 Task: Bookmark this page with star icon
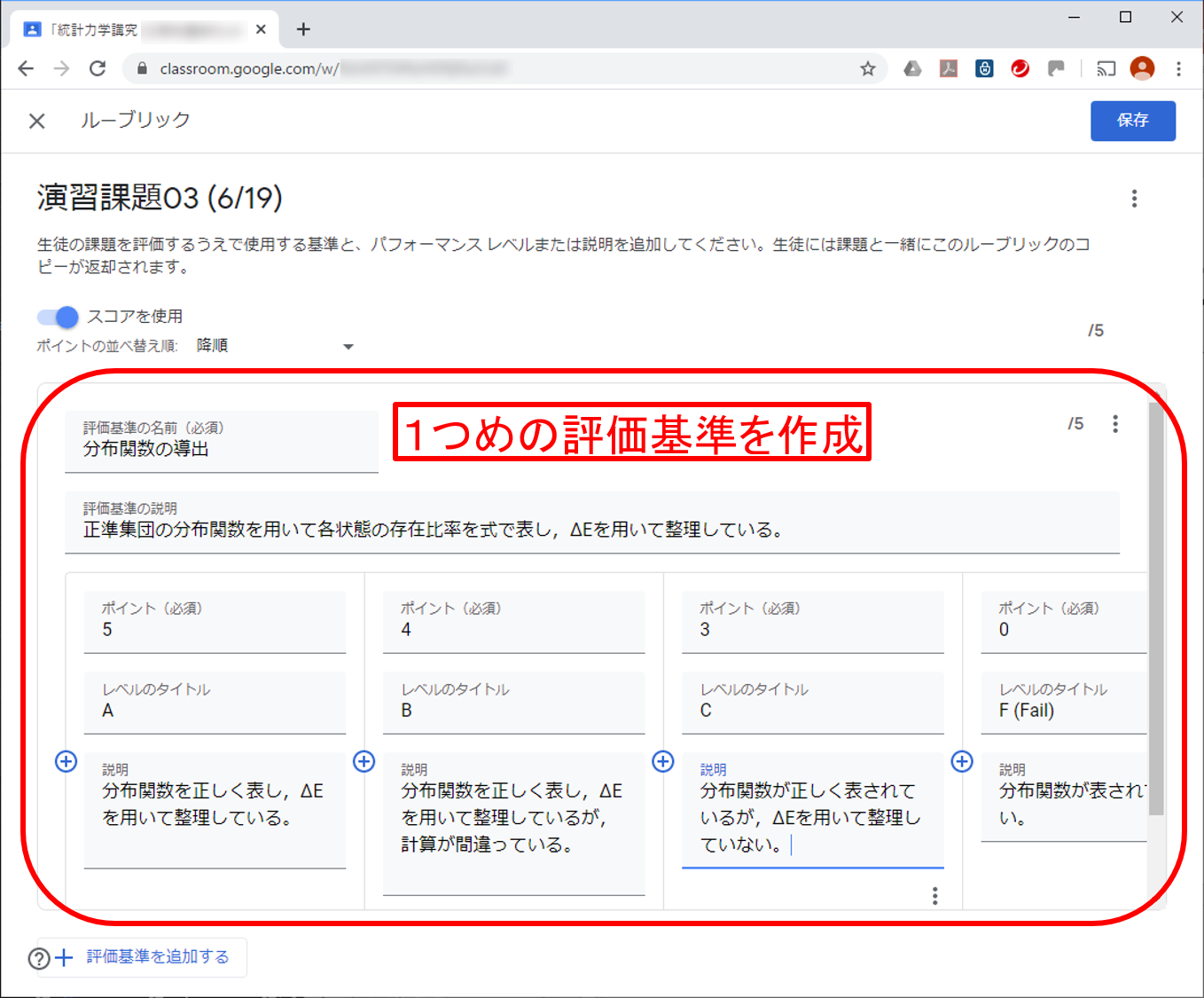(868, 68)
